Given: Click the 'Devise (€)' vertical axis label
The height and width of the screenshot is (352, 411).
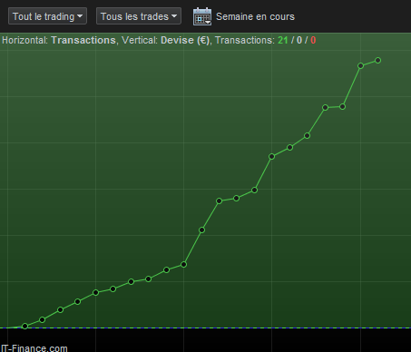Looking at the screenshot, I should click(185, 40).
